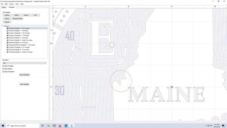227x128 pixels.
Task: Create a VCarve toolpath
Action: pos(7,18)
